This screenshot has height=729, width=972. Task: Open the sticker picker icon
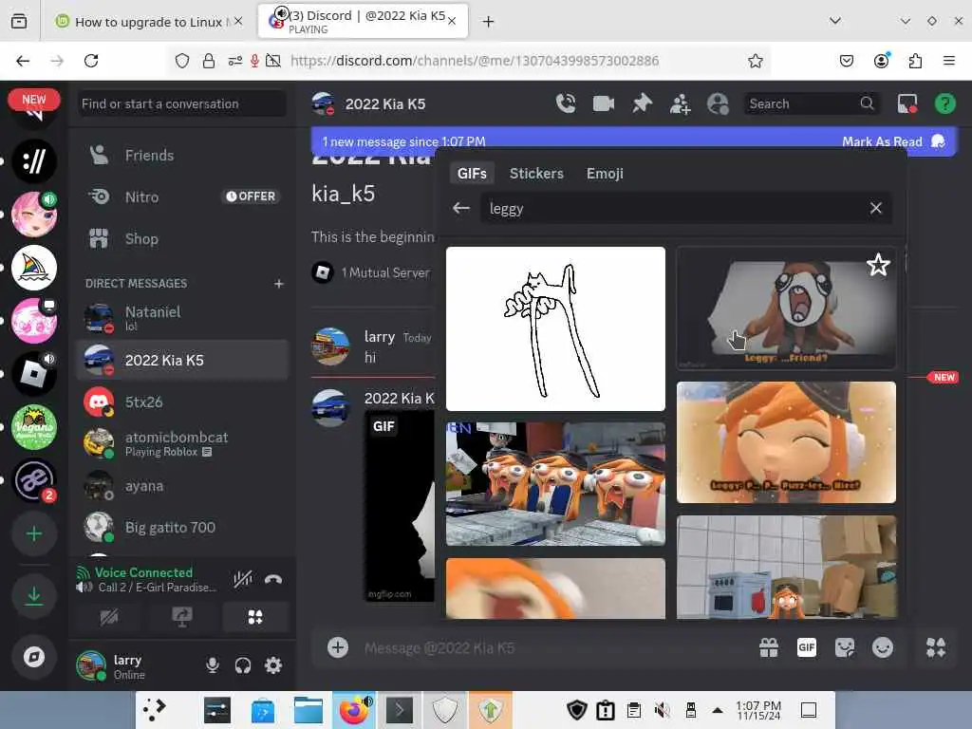pyautogui.click(x=844, y=647)
